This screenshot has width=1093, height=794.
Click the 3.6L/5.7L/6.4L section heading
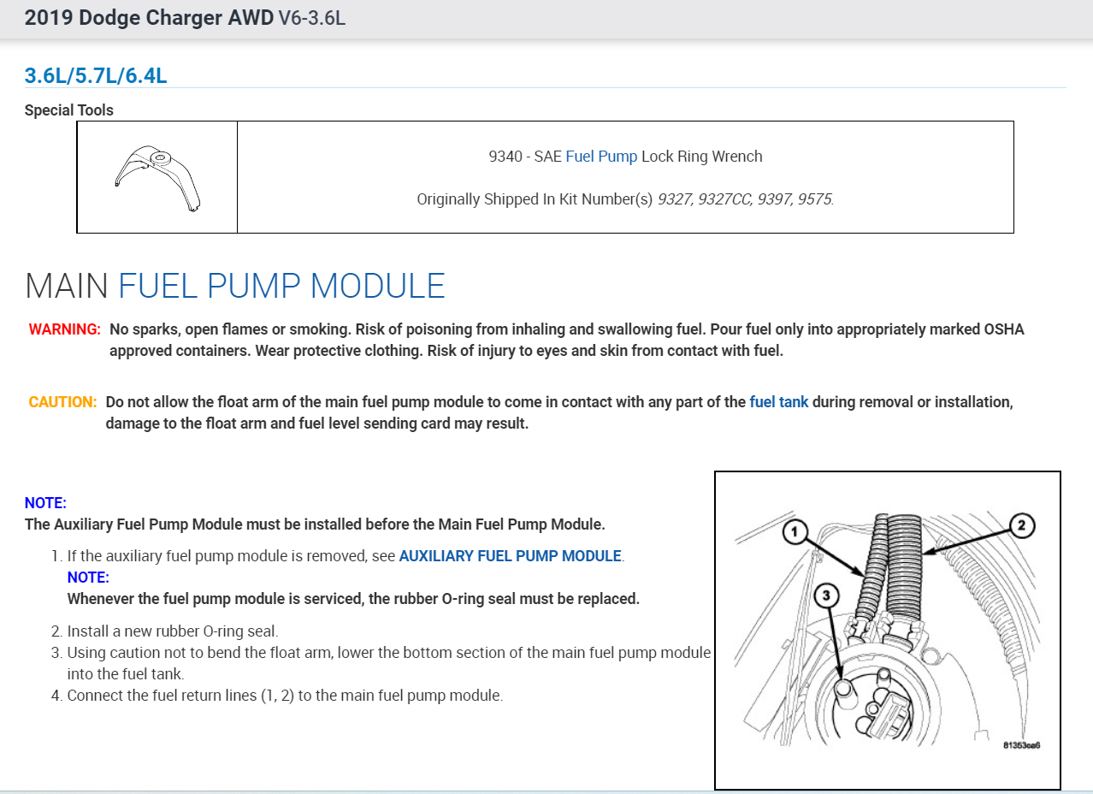click(x=96, y=75)
